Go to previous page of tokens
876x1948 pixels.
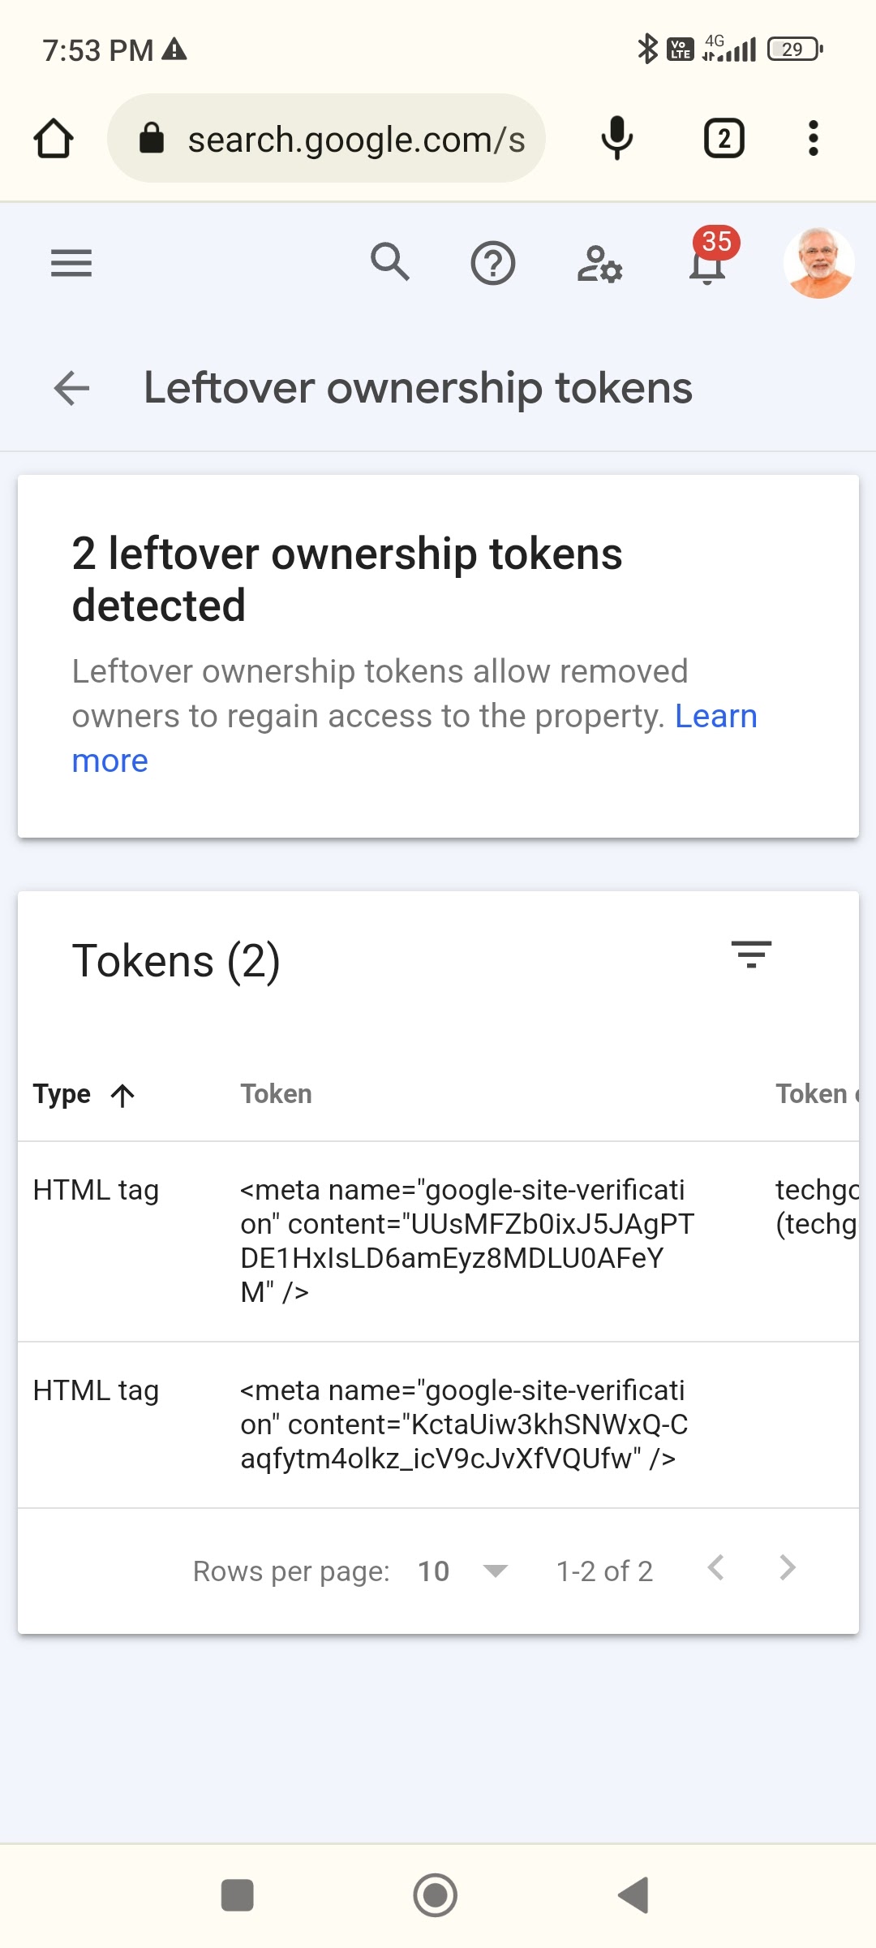click(715, 1568)
